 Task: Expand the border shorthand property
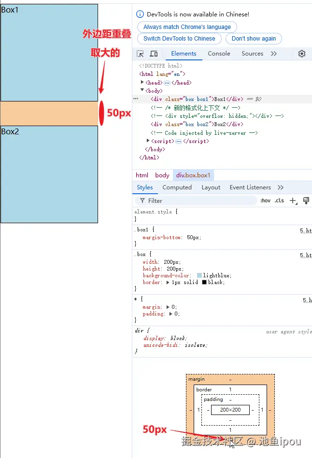pos(168,282)
